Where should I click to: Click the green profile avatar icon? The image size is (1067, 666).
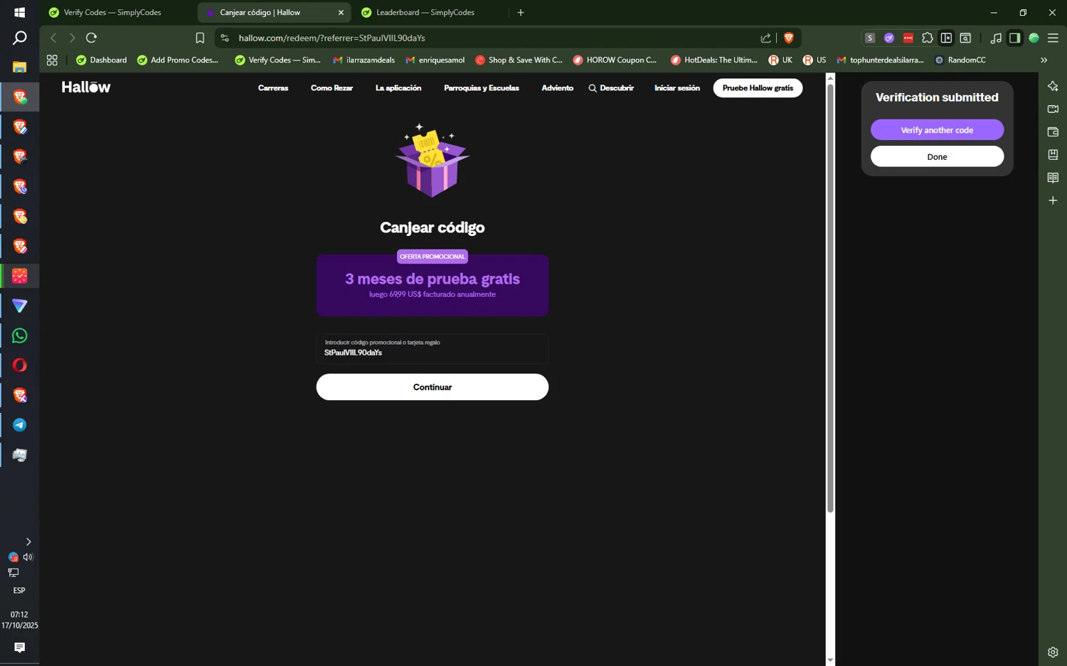(x=1034, y=38)
